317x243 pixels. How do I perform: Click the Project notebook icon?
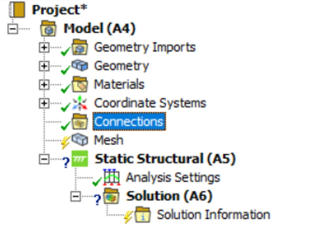[x=17, y=10]
